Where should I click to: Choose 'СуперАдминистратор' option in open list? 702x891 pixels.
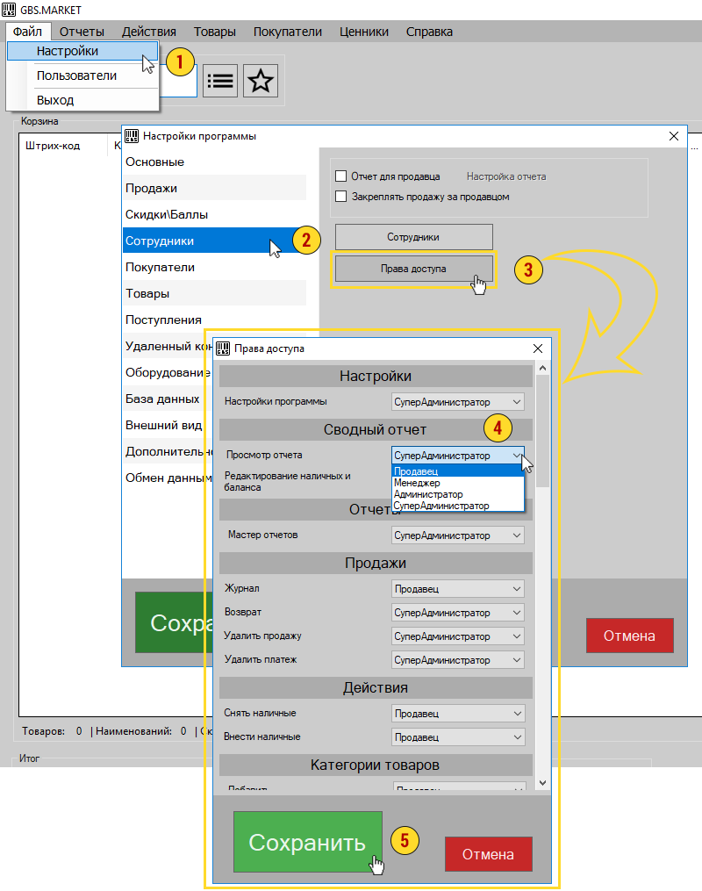[458, 505]
